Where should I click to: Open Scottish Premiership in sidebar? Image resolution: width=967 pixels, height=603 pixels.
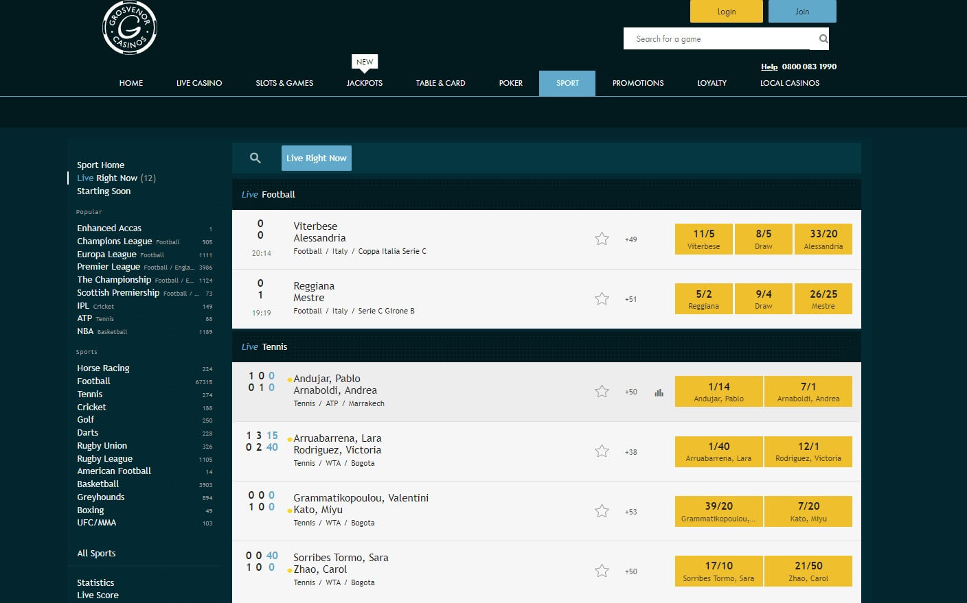(x=118, y=292)
